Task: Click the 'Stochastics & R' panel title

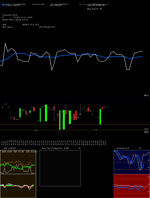Action: pos(123,148)
